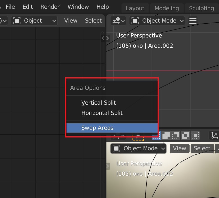Select the Intersect selection mode icon

click(195, 135)
